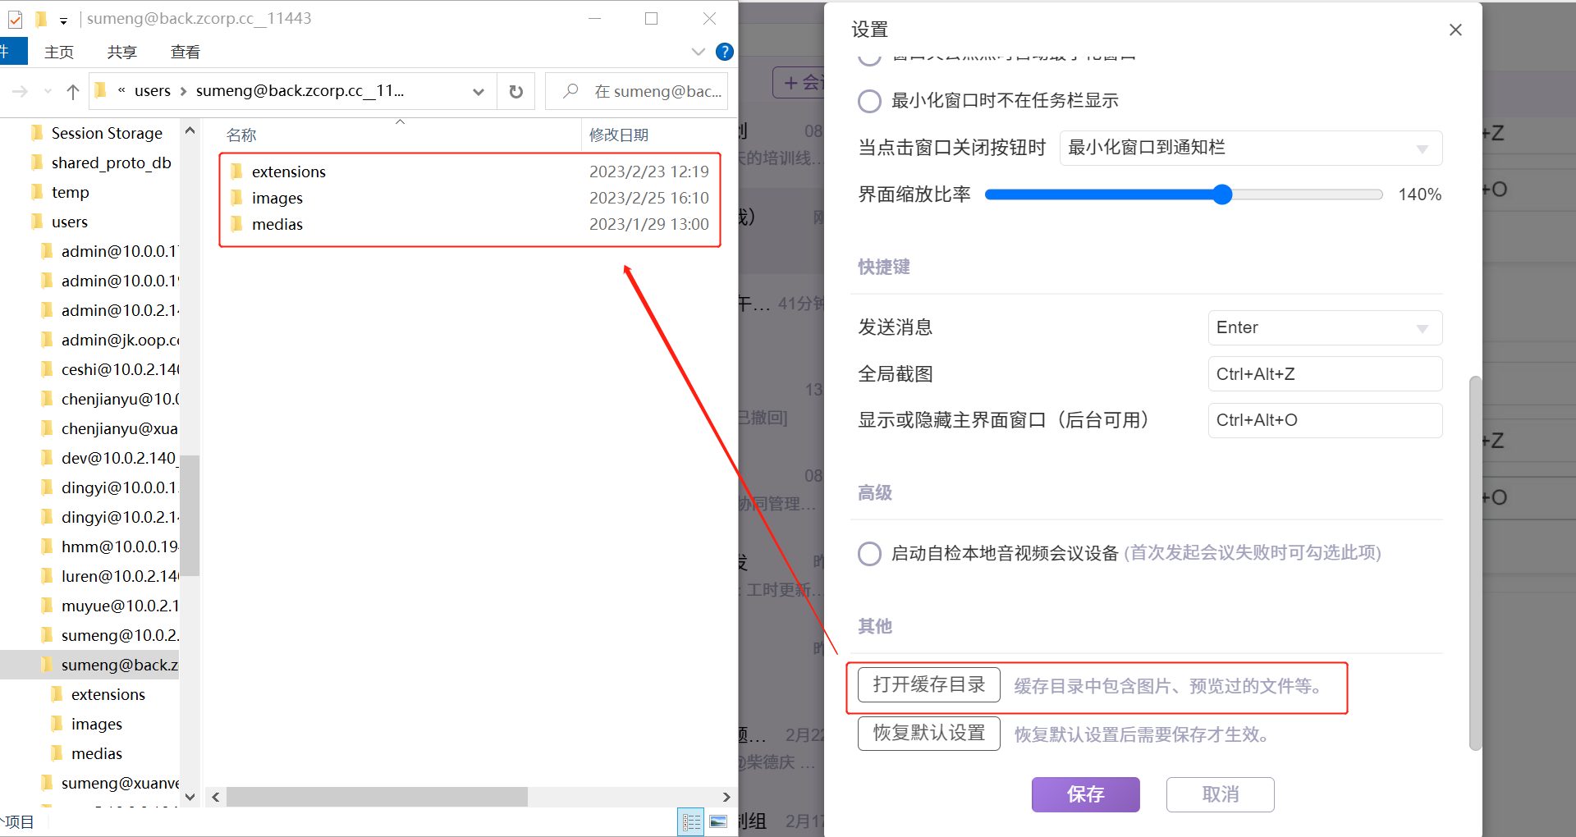Click the purple 保存 button
The image size is (1576, 837).
(x=1085, y=794)
